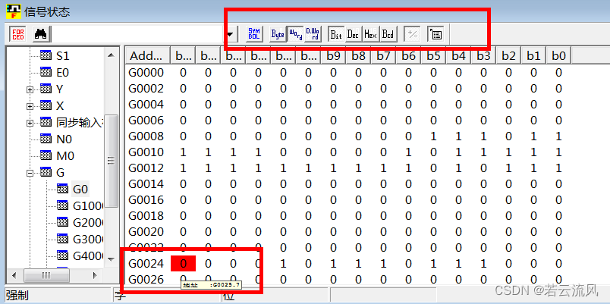The image size is (610, 304).
Task: Select the G0008 address cell
Action: [x=146, y=136]
